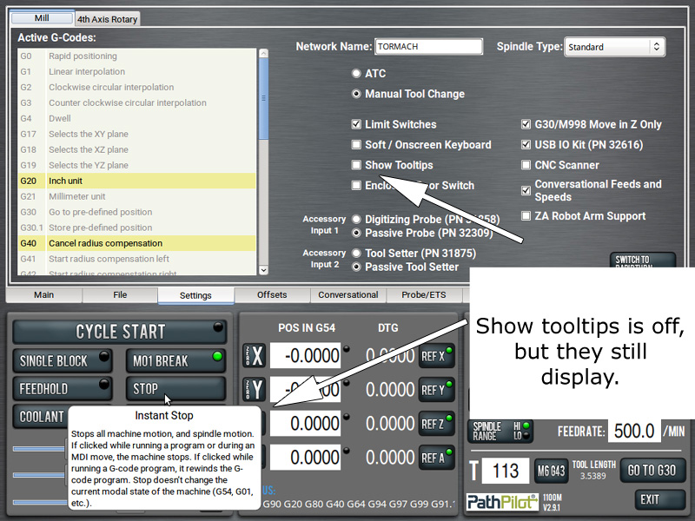This screenshot has height=521, width=695.
Task: Uncheck the Limit Switches option
Action: coord(356,124)
